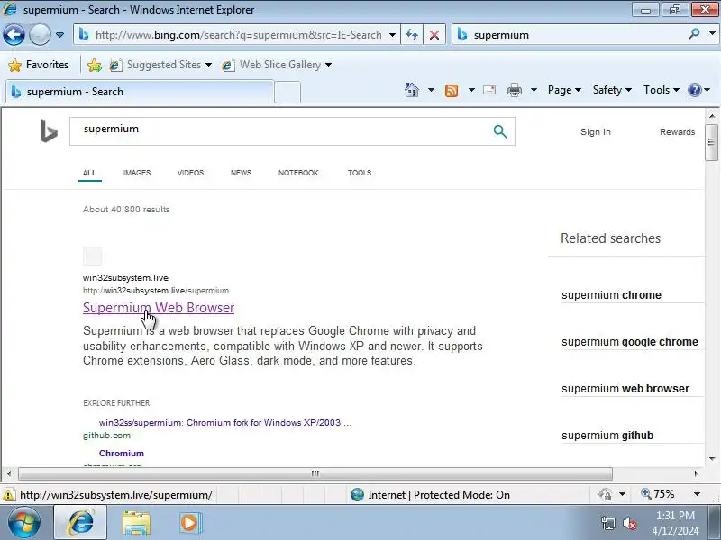Expand the Home button dropdown arrow

[x=431, y=90]
